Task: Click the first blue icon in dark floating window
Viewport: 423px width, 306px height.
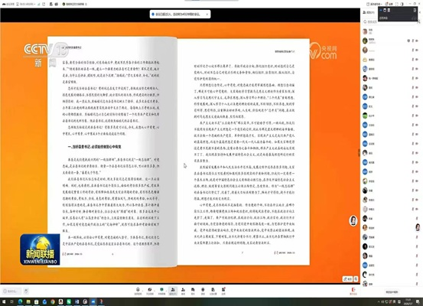Action: coord(381,10)
